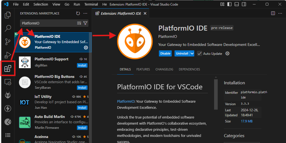Click the PlatformIO publisher name under title
The width and height of the screenshot is (286, 143).
[x=168, y=36]
